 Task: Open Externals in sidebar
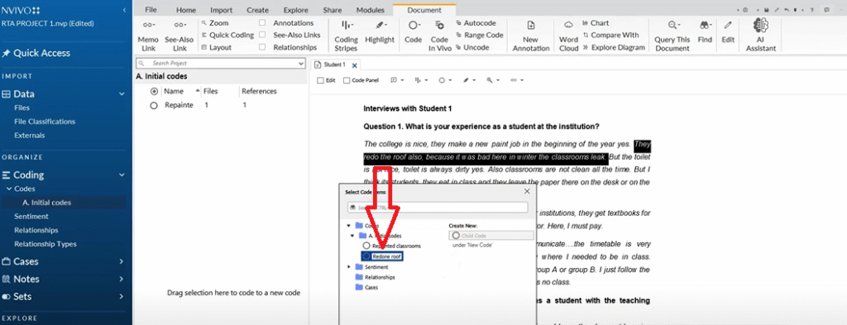pos(29,136)
